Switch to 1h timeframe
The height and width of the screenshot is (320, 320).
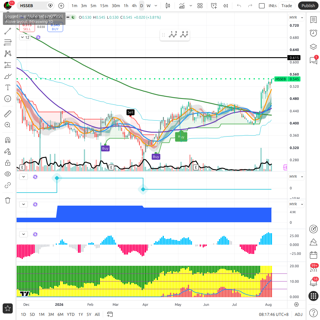[126, 6]
